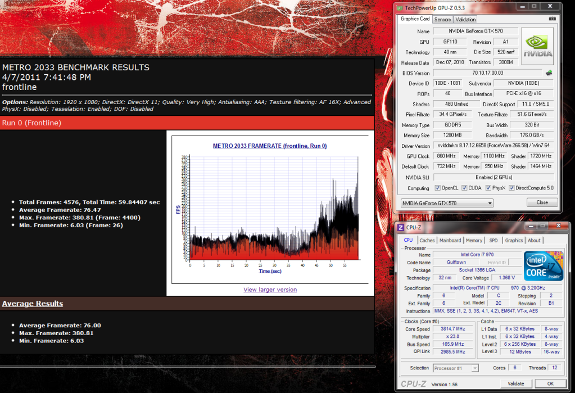The image size is (575, 393).
Task: Click the Shaders value 480 Unified
Action: point(456,104)
